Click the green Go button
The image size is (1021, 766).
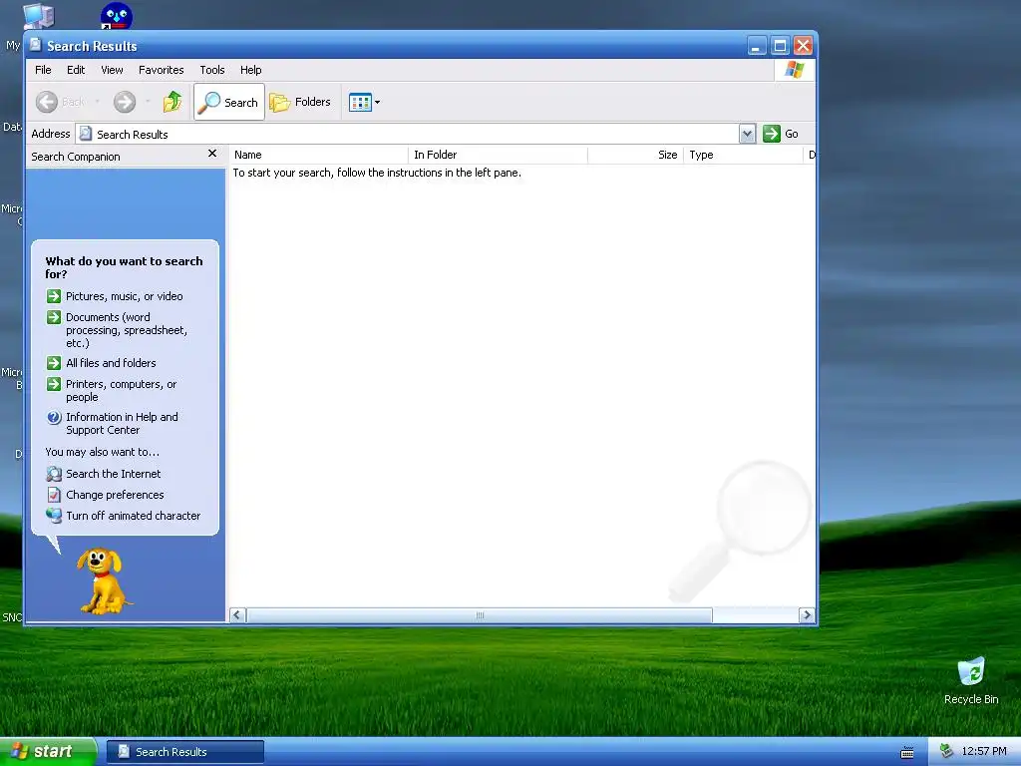780,134
